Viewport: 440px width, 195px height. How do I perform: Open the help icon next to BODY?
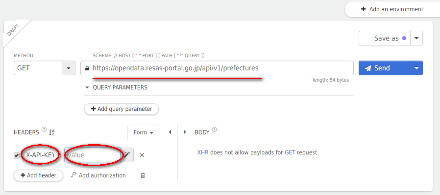tap(215, 129)
